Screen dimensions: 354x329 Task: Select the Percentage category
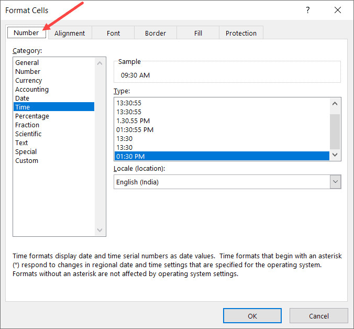click(x=32, y=116)
